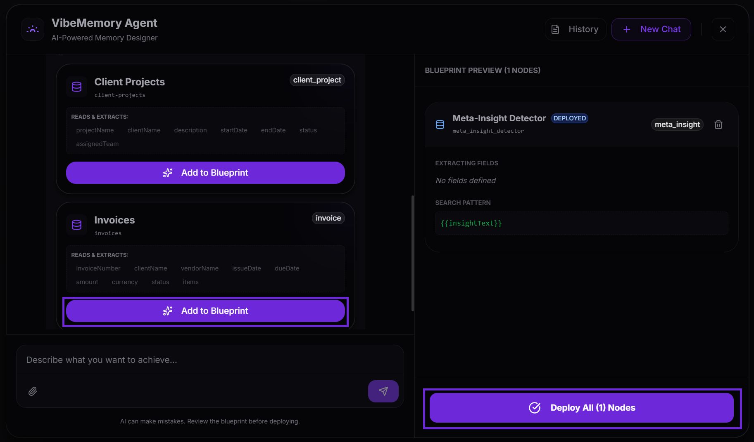Click the Deploy All (1) Nodes button

[x=581, y=408]
